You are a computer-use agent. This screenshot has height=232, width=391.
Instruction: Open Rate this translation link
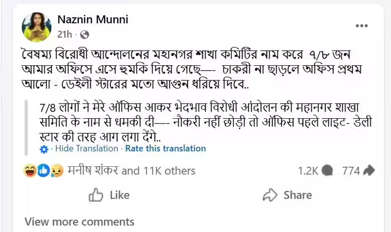(165, 149)
